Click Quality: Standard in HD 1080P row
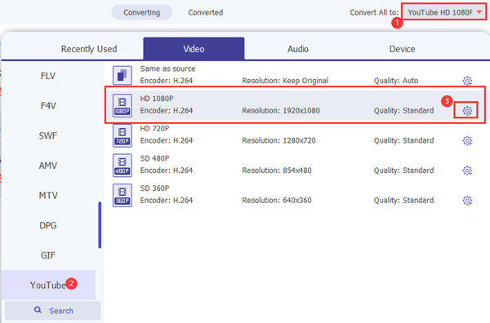Viewport: 490px width, 323px height. tap(403, 111)
